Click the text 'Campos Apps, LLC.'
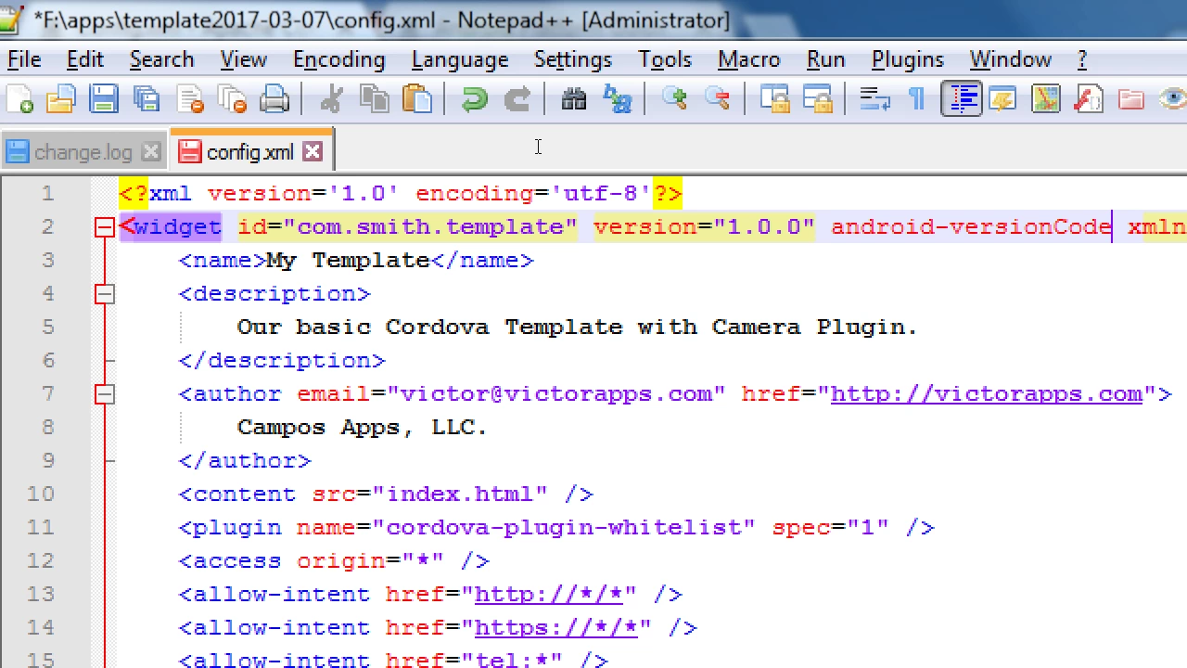Viewport: 1187px width, 668px height. point(362,428)
